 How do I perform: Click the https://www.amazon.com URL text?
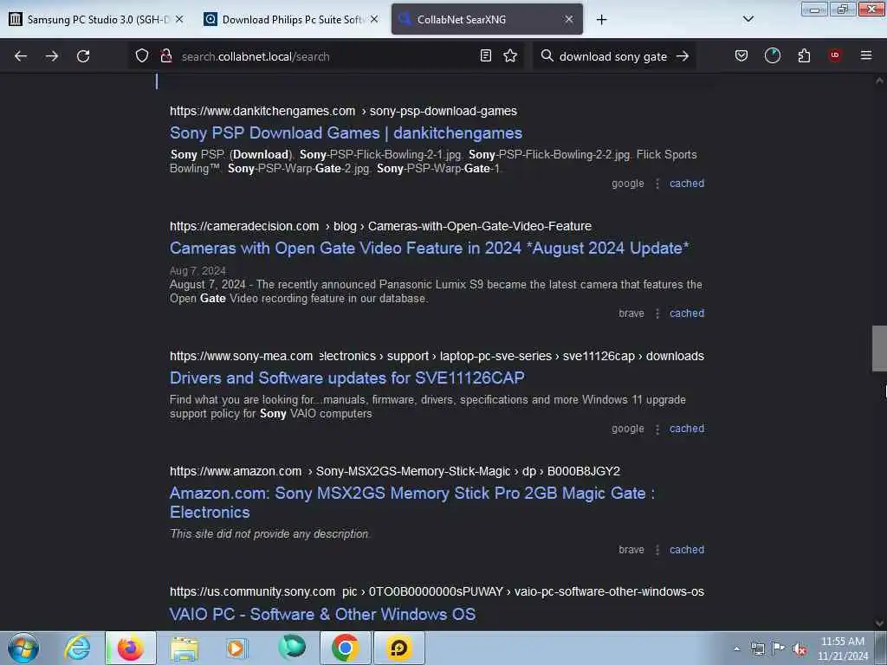[236, 471]
